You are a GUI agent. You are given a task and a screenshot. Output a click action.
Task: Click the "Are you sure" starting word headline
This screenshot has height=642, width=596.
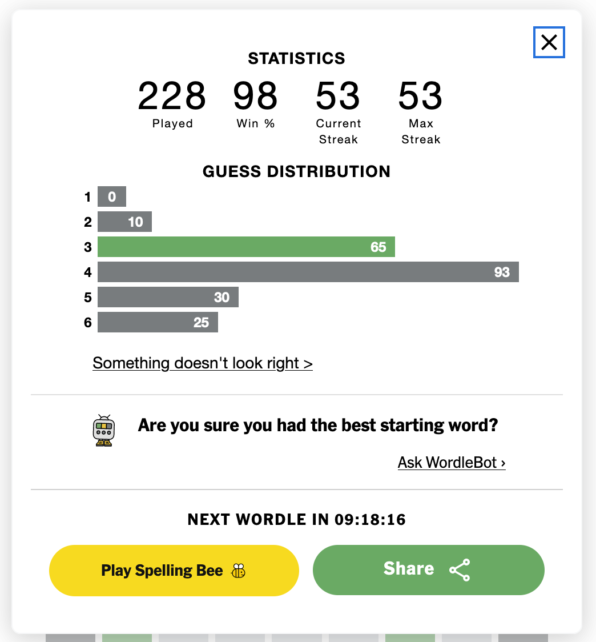pyautogui.click(x=318, y=426)
